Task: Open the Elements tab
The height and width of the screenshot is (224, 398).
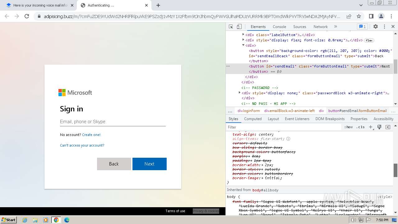Action: coord(258,27)
